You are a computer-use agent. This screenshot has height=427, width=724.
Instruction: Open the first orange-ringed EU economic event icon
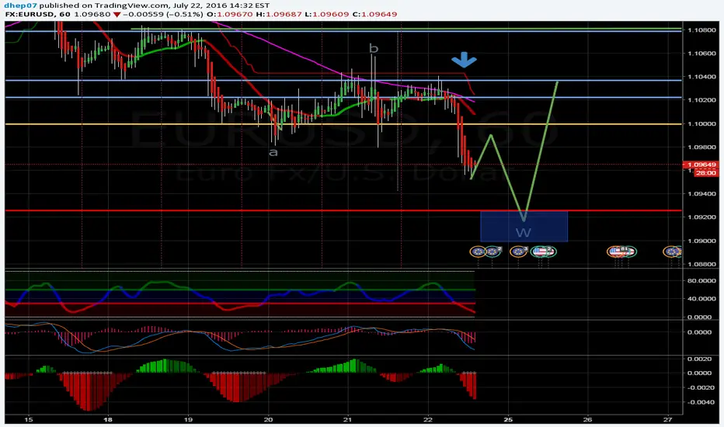[478, 252]
